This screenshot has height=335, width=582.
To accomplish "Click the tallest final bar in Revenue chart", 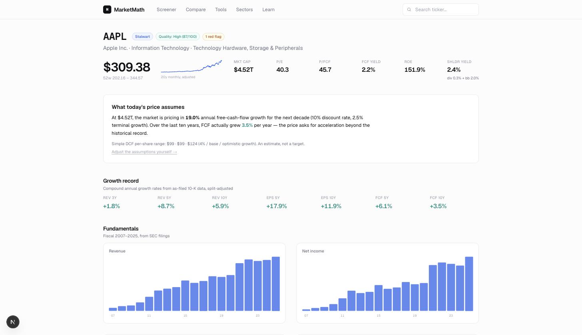I will click(276, 284).
